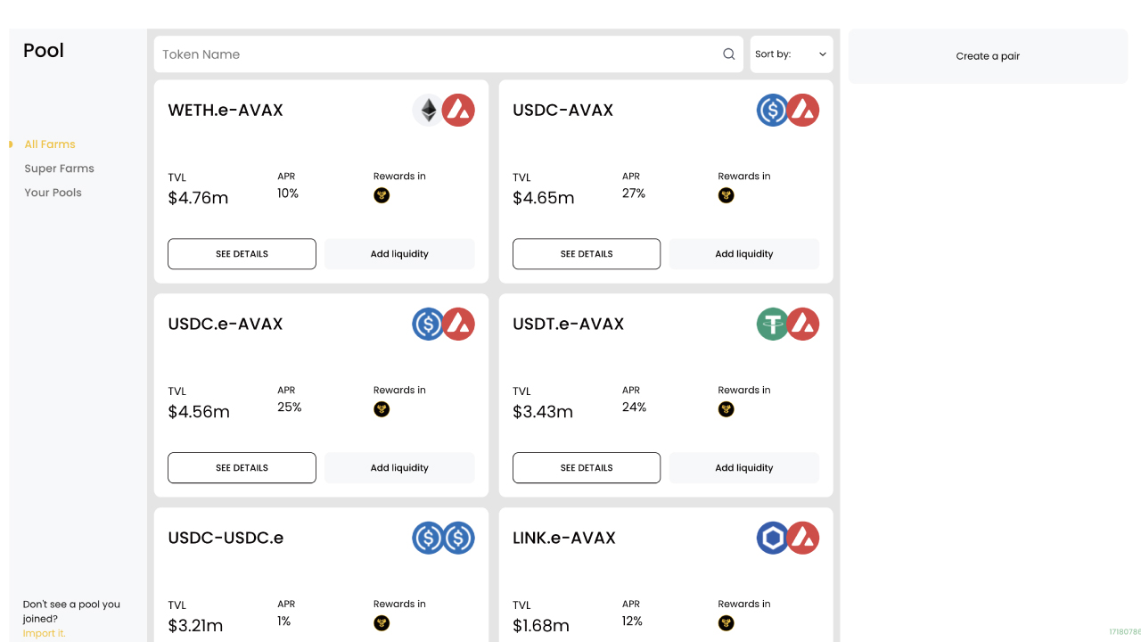1141x642 pixels.
Task: Click the LINK.e-AVAX pool title
Action: (x=564, y=538)
